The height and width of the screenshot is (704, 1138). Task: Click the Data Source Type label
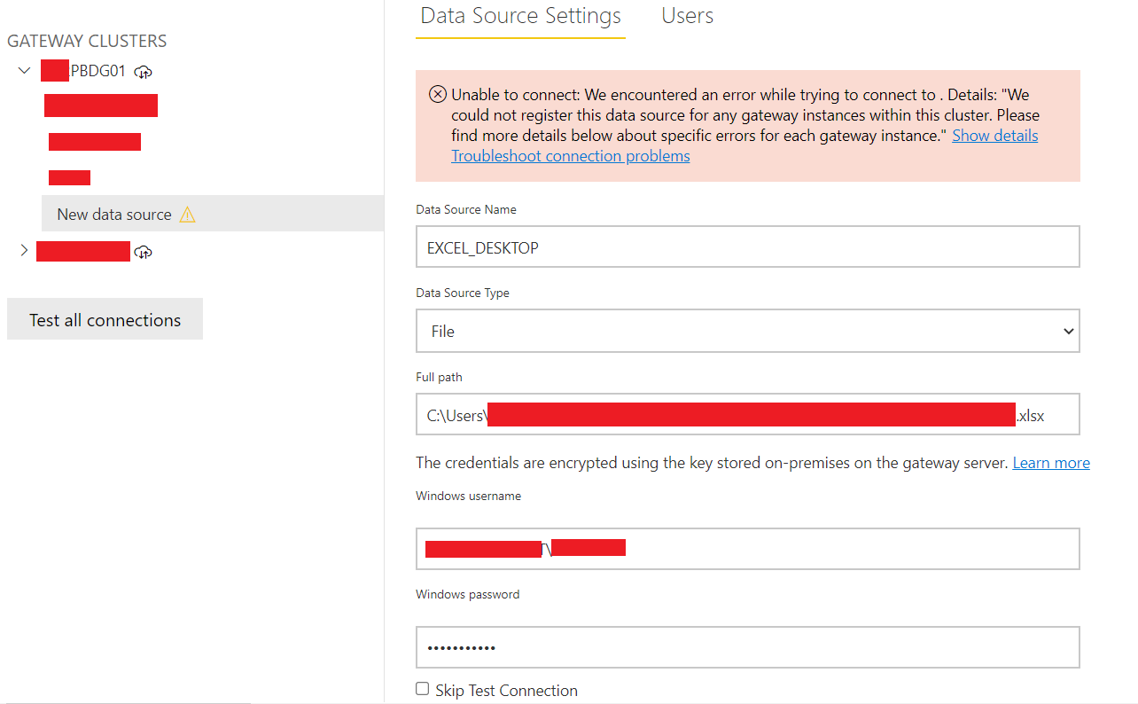pyautogui.click(x=463, y=293)
